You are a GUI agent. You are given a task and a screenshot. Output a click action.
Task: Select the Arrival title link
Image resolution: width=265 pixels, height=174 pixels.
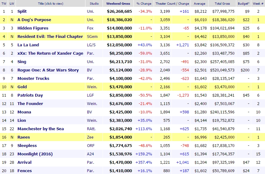(24, 163)
